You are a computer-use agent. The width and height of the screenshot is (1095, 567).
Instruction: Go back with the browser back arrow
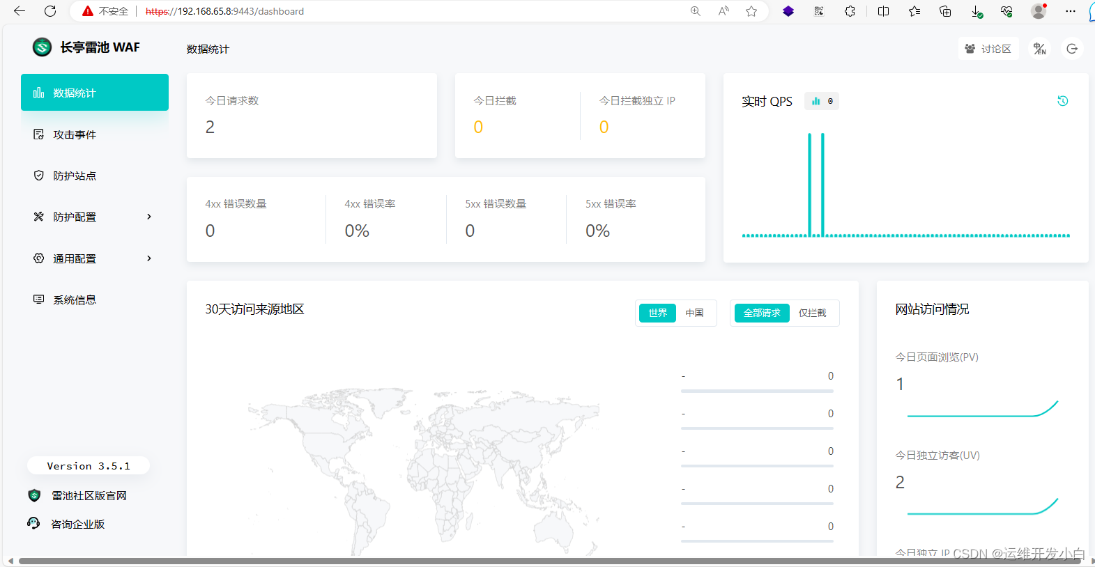click(x=20, y=11)
